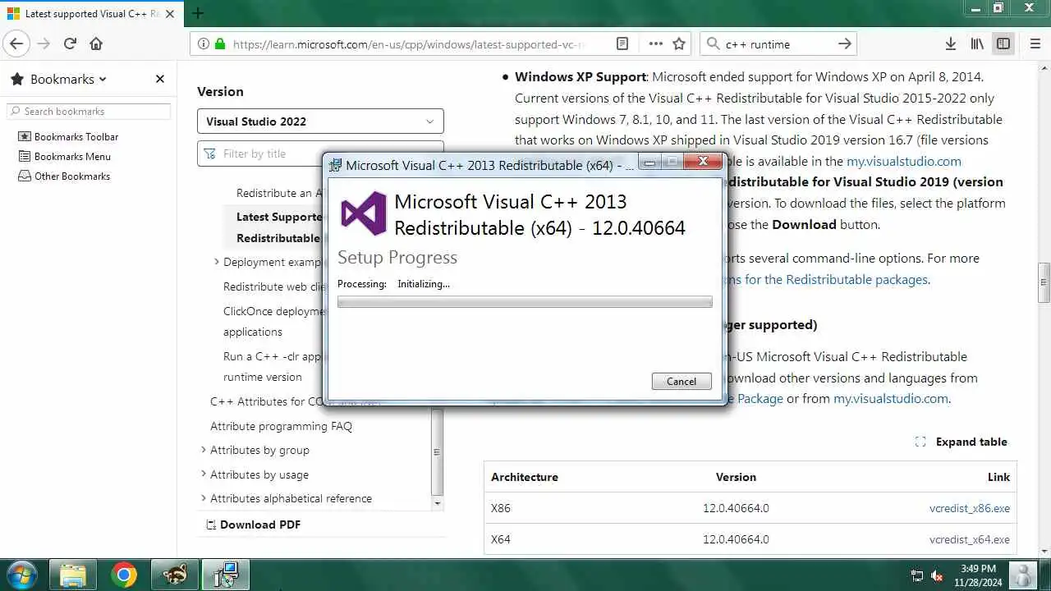Download PDF of the documentation

point(253,525)
